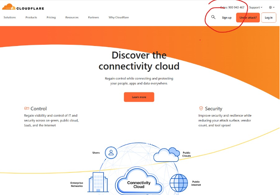Viewport: 280px width, 195px height.
Task: Open the search magnifier icon
Action: pos(213,17)
